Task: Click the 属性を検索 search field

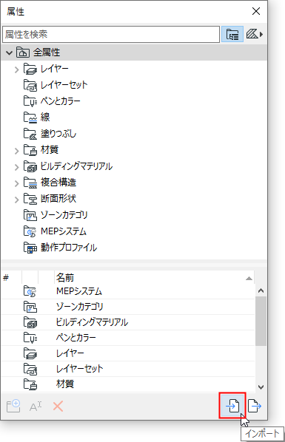Action: pos(111,35)
